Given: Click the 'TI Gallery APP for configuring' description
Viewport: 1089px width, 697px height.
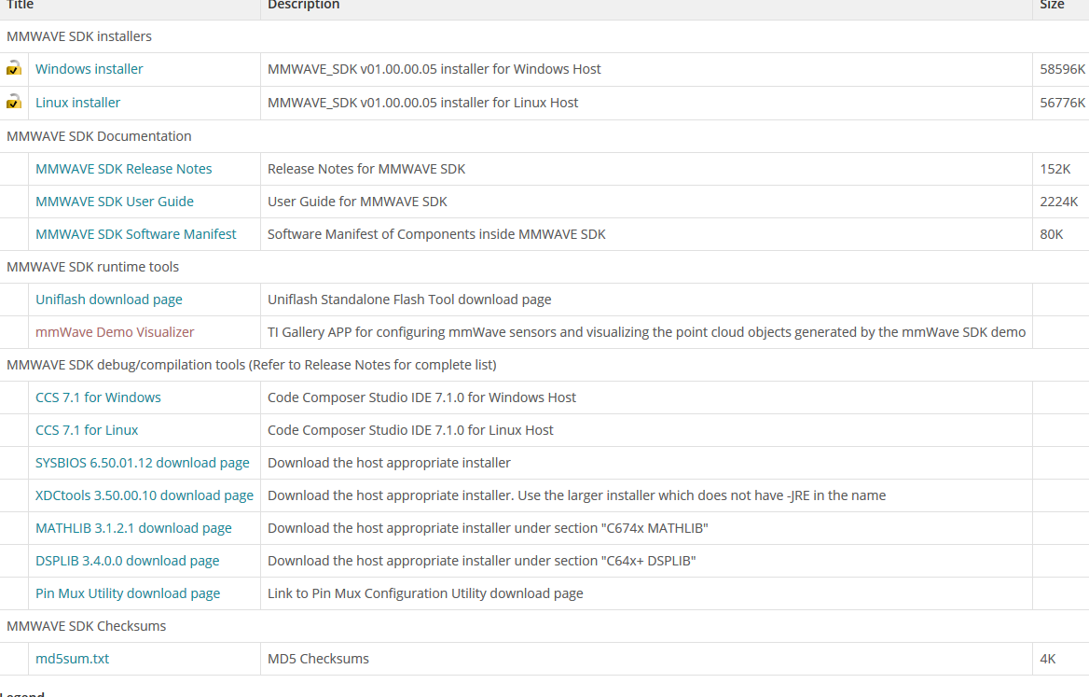Looking at the screenshot, I should [x=647, y=332].
